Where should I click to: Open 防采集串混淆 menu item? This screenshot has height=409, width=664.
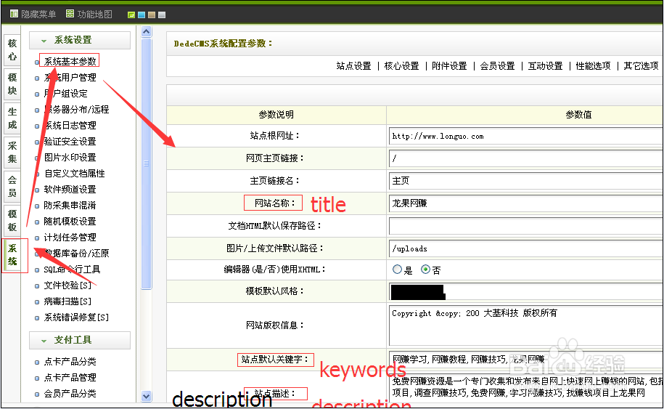[x=70, y=205]
